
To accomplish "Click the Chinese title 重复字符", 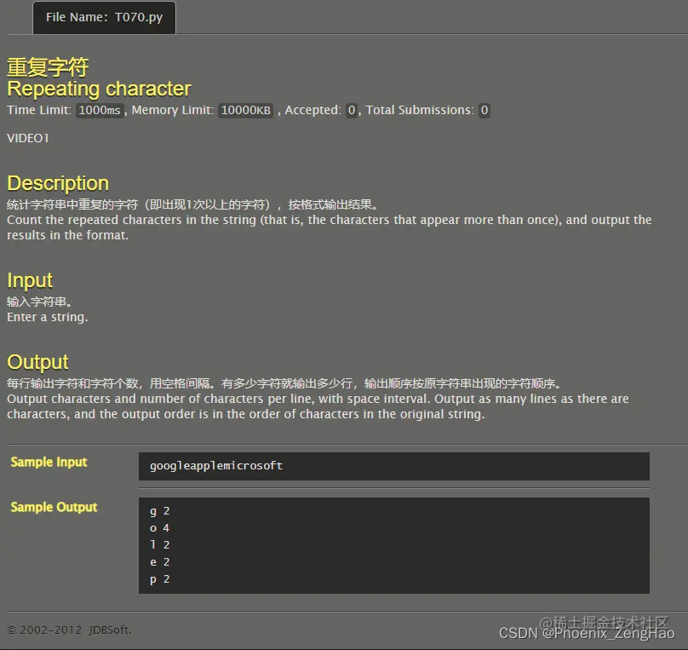I will coord(48,67).
